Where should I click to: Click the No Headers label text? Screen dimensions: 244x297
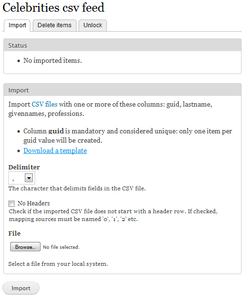point(34,203)
